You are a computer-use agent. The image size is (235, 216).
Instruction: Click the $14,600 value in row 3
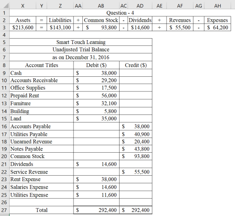click(140, 27)
